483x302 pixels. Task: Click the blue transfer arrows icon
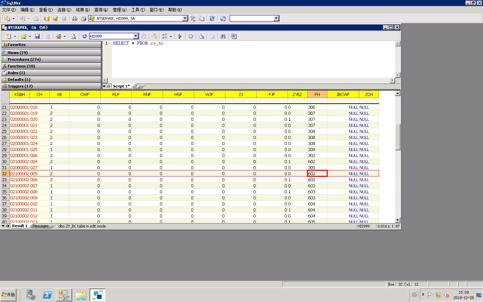[212, 18]
